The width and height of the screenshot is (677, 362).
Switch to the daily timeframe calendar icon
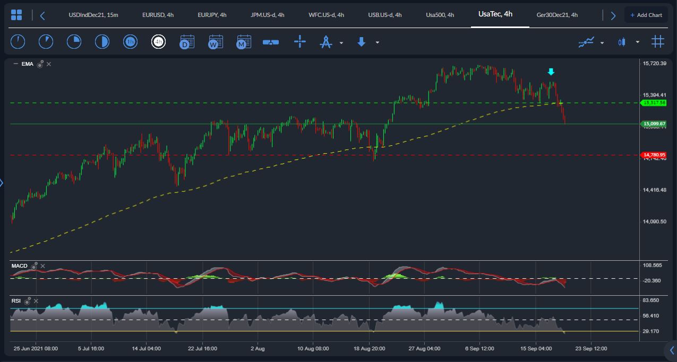(186, 42)
